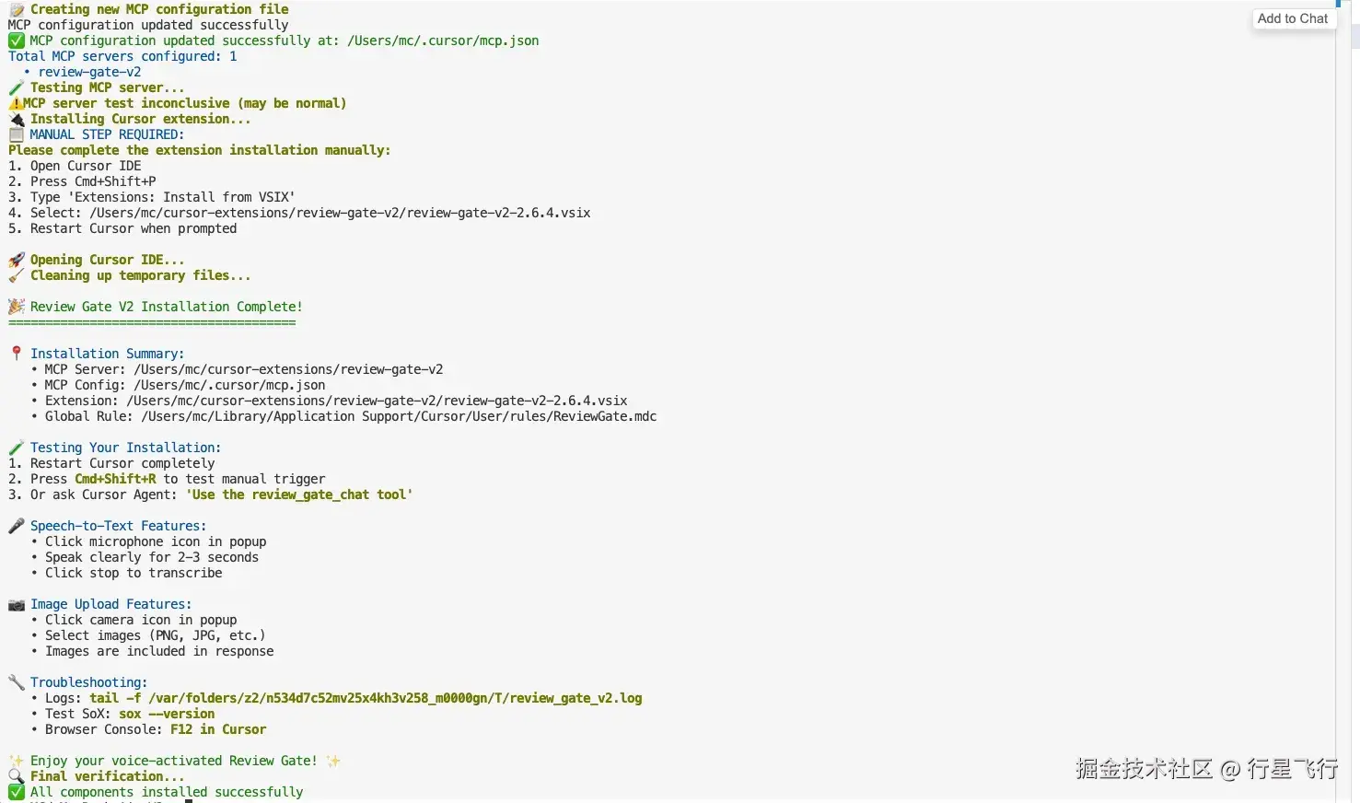
Task: Click 'Click camera icon in popup' bullet
Action: pos(141,620)
